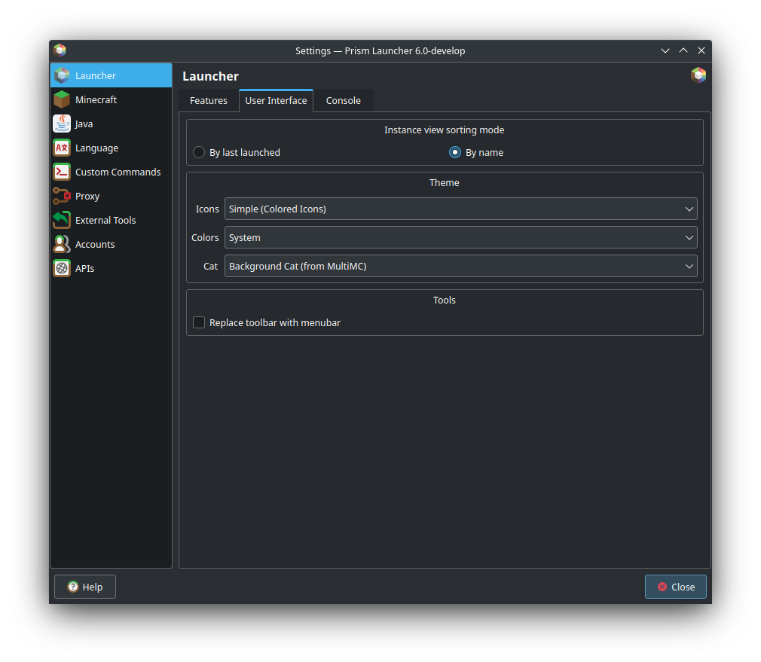The height and width of the screenshot is (662, 761).
Task: Open the Colors theme dropdown
Action: point(460,238)
